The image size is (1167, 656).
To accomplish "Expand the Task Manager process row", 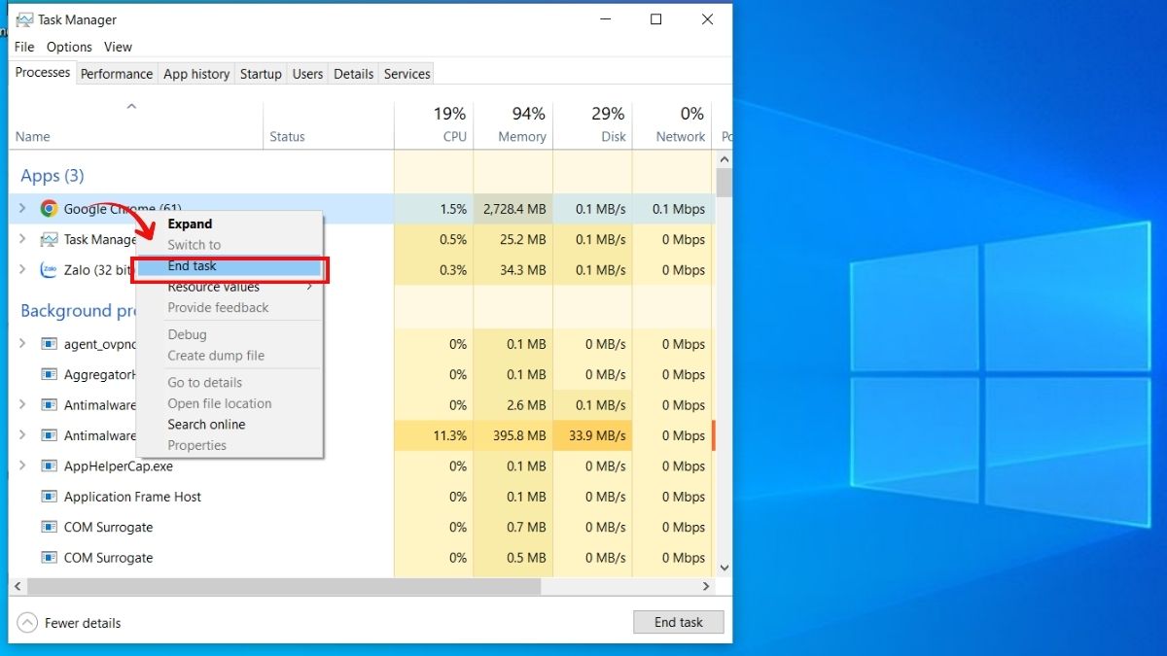I will pyautogui.click(x=22, y=239).
